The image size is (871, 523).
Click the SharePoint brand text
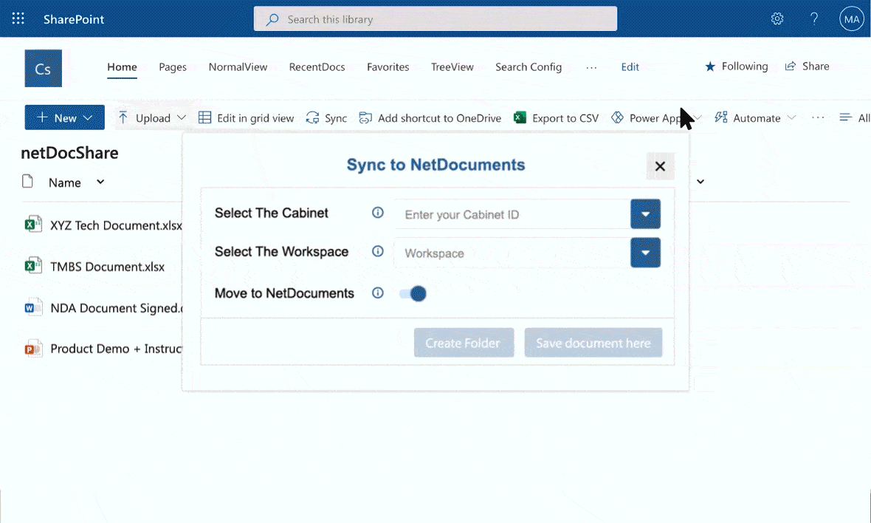[x=74, y=19]
